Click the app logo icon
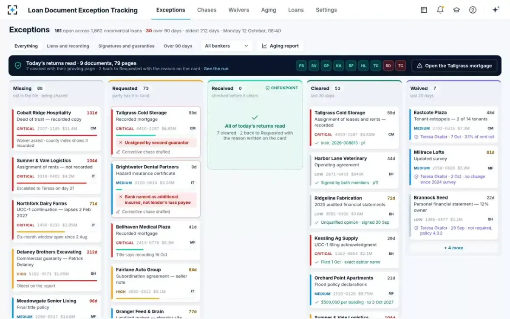The image size is (510, 319). (13, 10)
